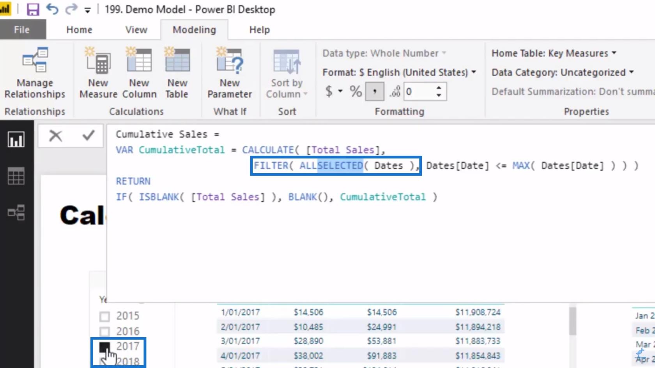Open Manage Relationships dialog
The image size is (655, 368).
tap(35, 73)
